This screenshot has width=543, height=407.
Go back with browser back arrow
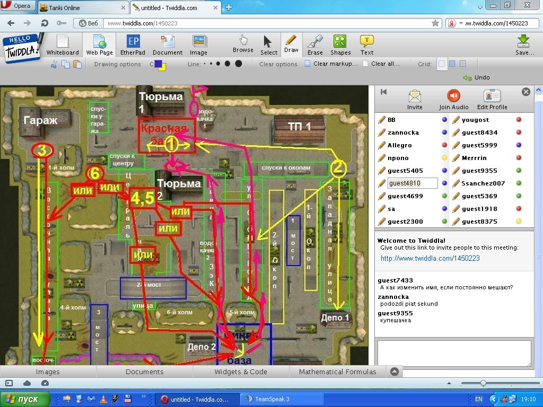[x=11, y=23]
